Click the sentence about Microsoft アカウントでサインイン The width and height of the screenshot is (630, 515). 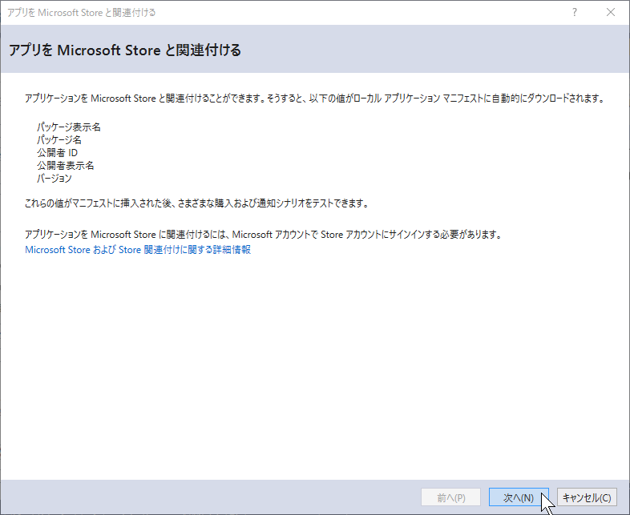click(263, 235)
